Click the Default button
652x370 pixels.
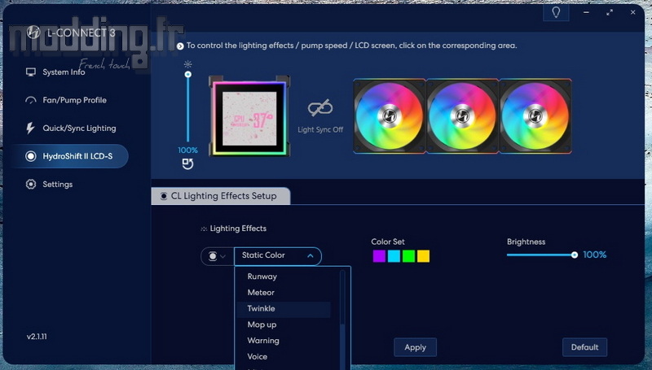click(584, 347)
